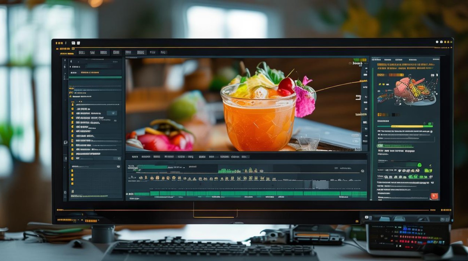This screenshot has width=468, height=261.
Task: Click the first label in timeline toolbar row
Action: click(134, 157)
